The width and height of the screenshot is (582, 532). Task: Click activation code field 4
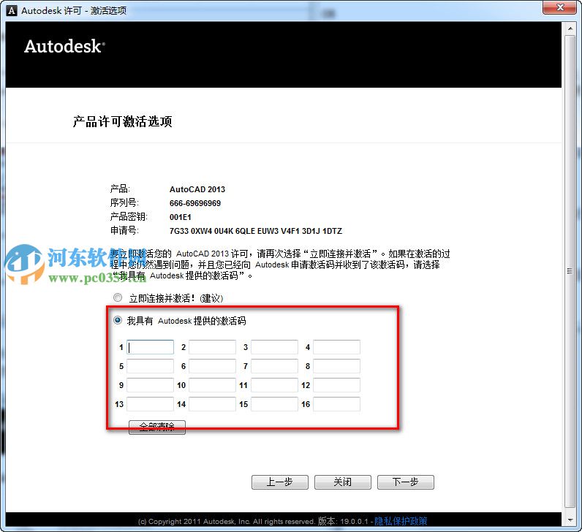[x=336, y=347]
